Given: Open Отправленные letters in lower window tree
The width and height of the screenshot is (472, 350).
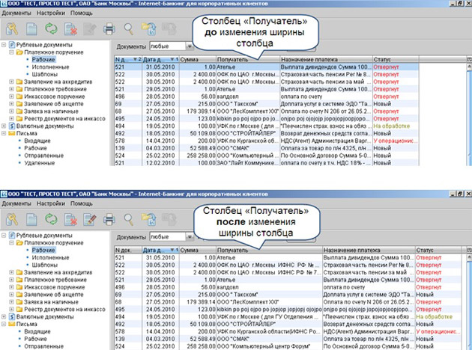Looking at the screenshot, I should [44, 346].
